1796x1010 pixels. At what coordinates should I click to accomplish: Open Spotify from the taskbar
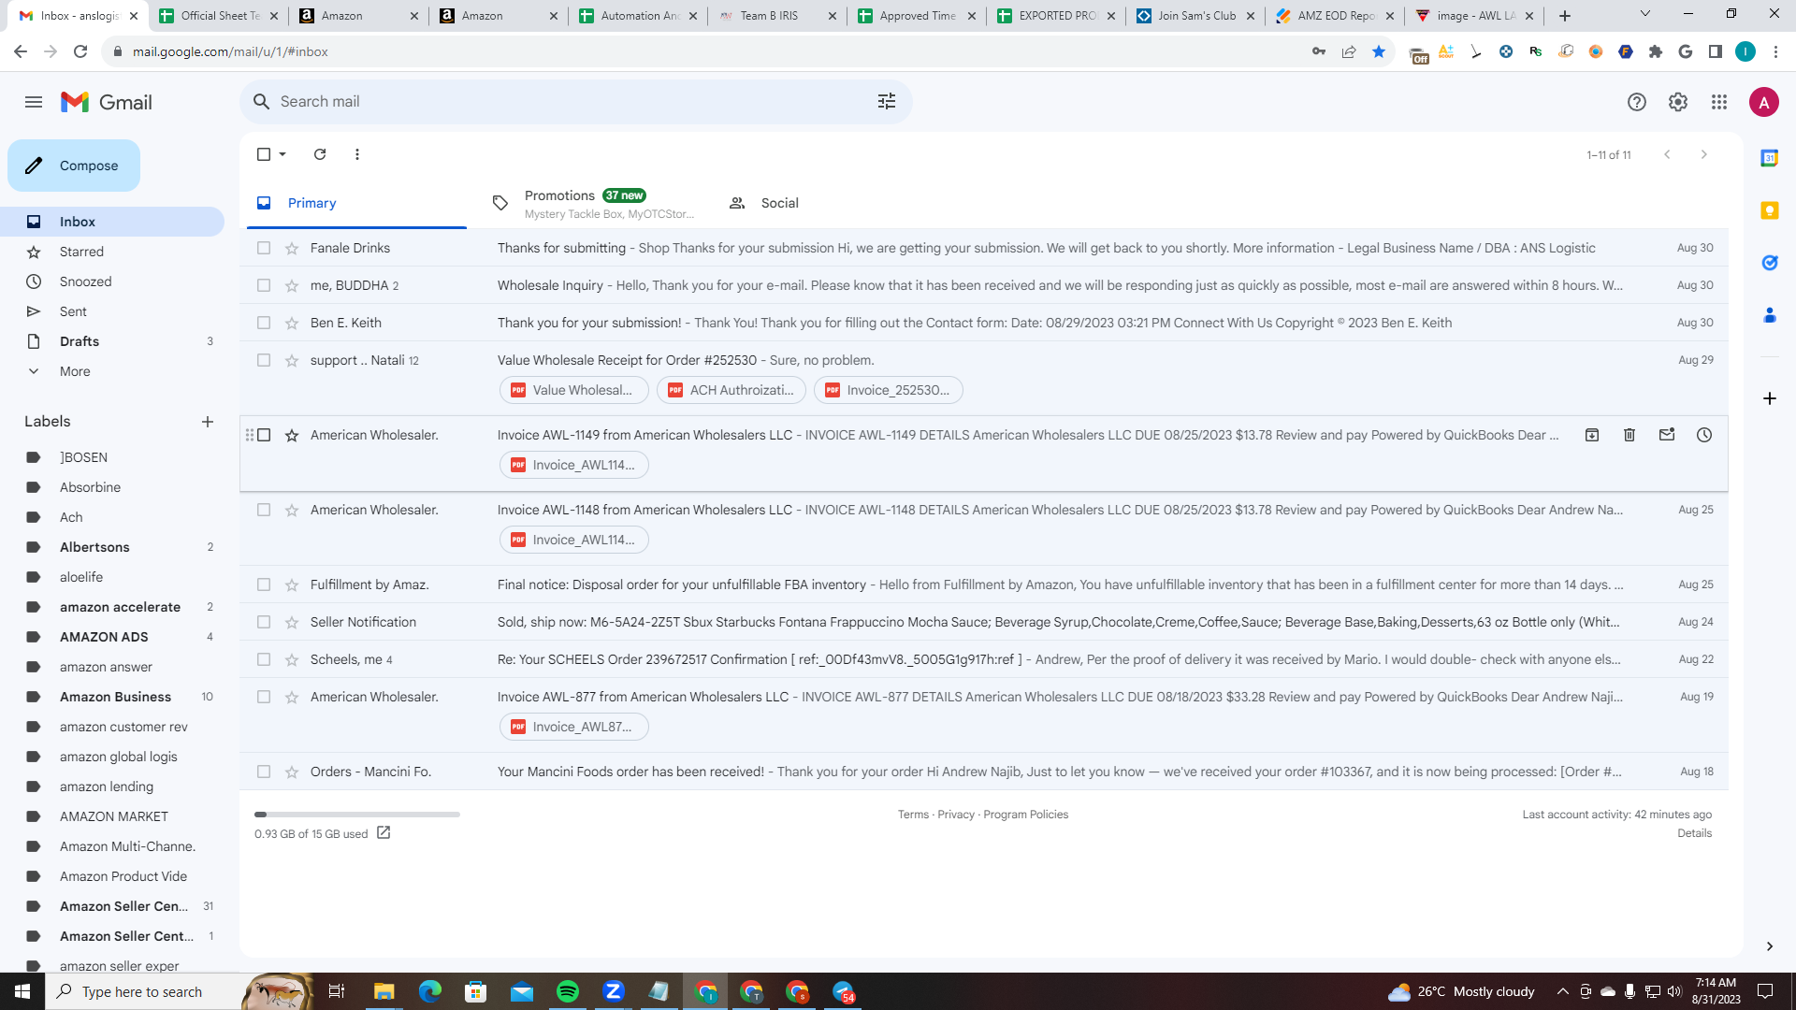coord(568,991)
